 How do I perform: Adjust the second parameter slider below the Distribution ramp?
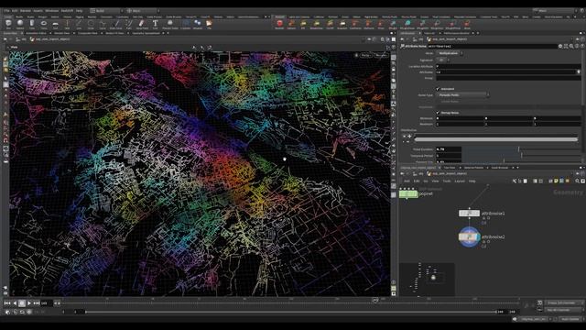pyautogui.click(x=521, y=156)
